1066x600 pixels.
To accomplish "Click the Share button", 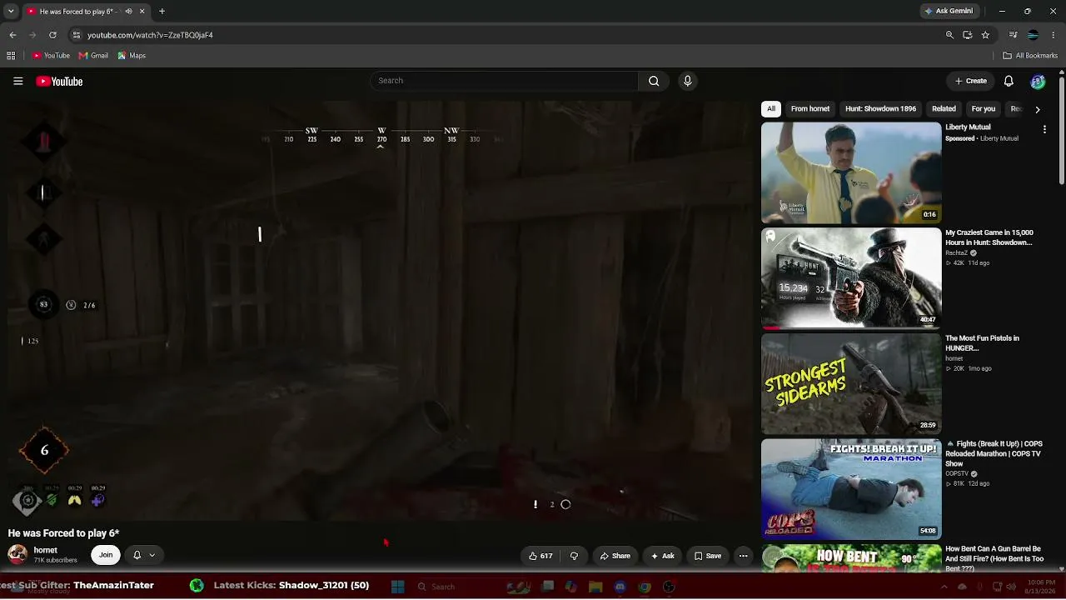I will (615, 556).
